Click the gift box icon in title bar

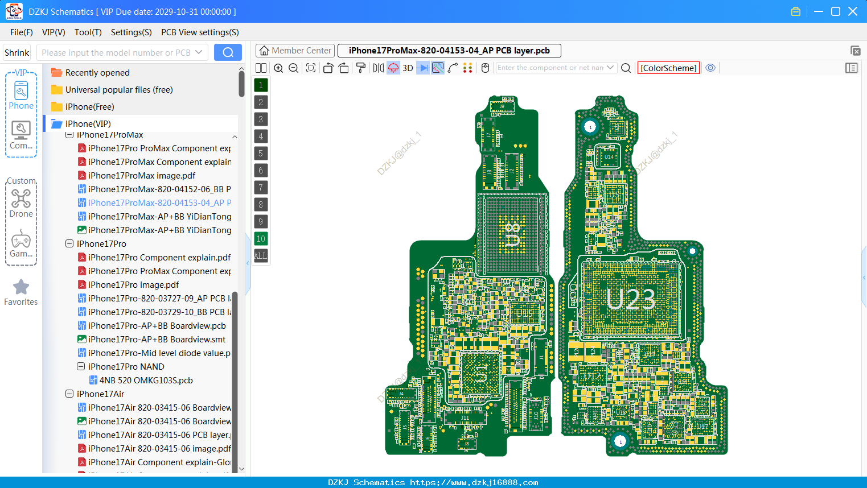tap(796, 11)
